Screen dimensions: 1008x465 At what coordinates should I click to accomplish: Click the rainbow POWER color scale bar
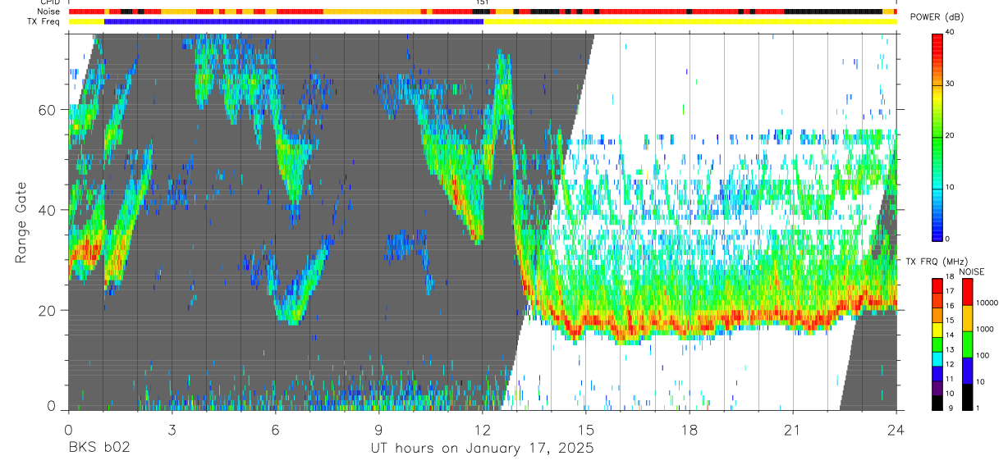coord(937,136)
